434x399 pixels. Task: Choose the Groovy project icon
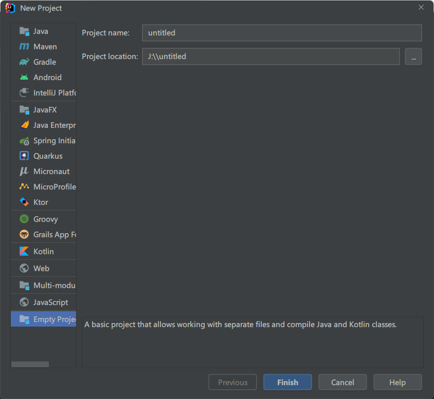[24, 219]
